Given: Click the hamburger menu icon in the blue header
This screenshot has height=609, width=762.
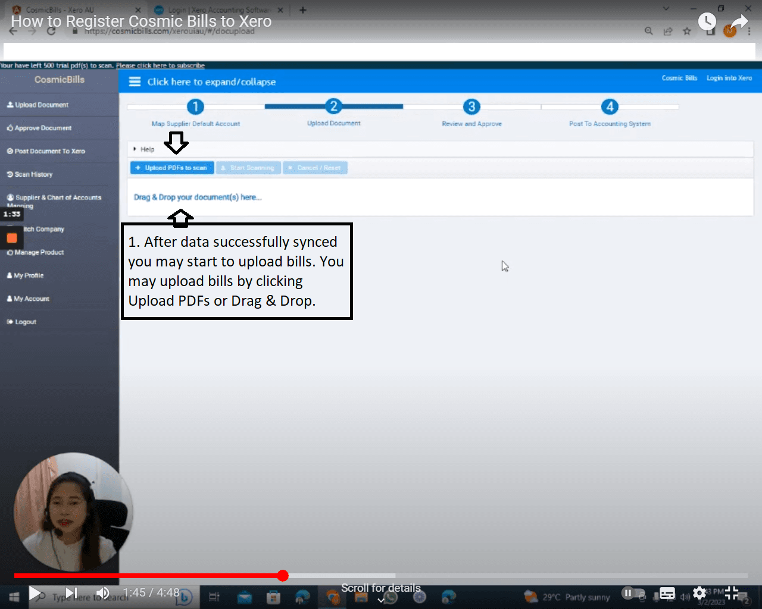Looking at the screenshot, I should pyautogui.click(x=135, y=81).
